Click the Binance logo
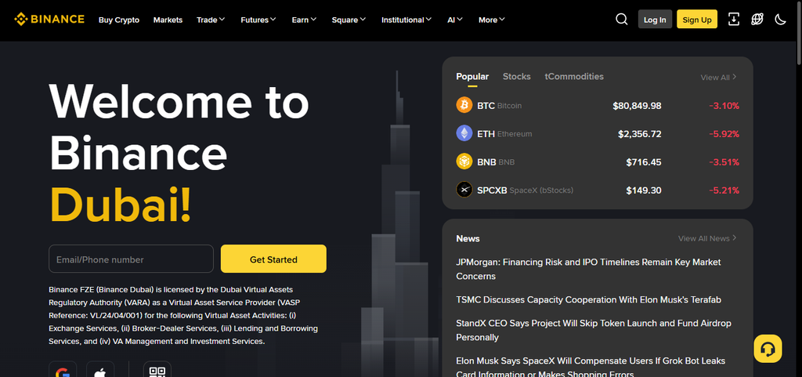The image size is (802, 377). pos(49,20)
